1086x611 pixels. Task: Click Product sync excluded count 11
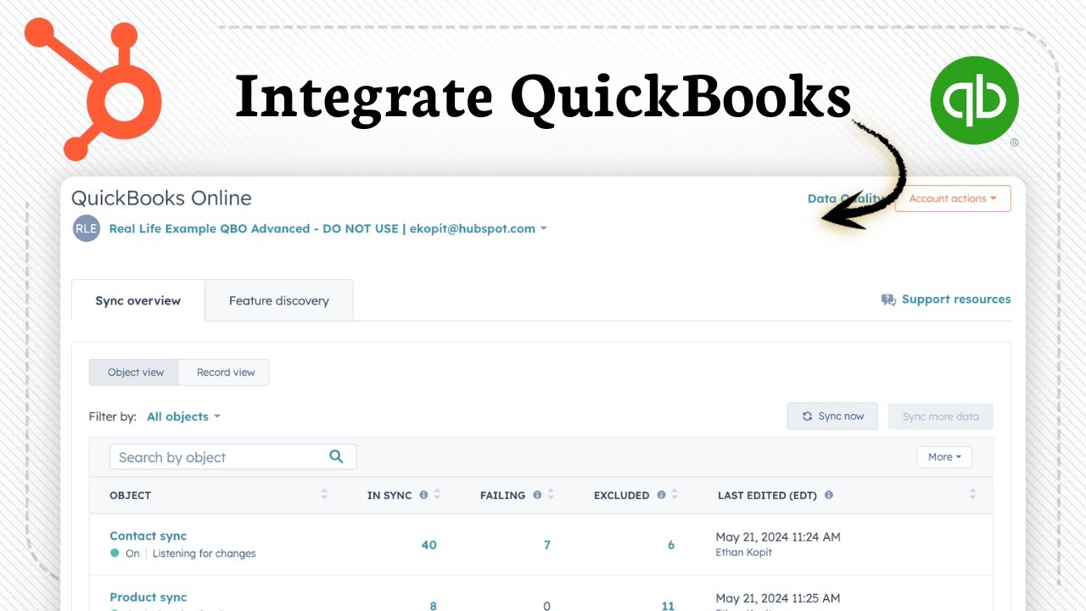pyautogui.click(x=669, y=606)
